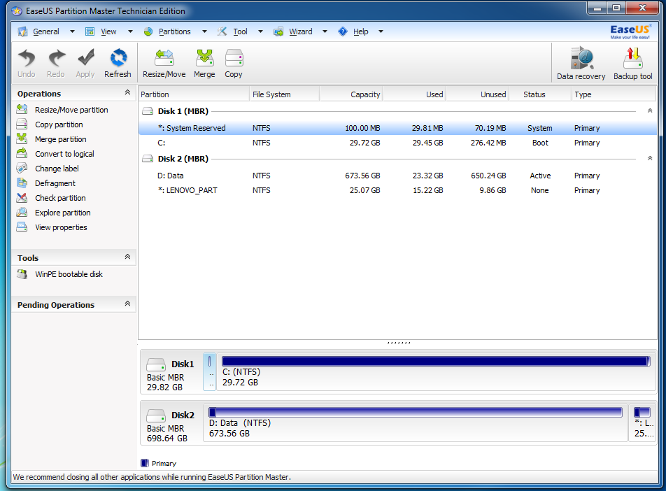Click the Defragment icon
The width and height of the screenshot is (666, 491).
coord(22,183)
